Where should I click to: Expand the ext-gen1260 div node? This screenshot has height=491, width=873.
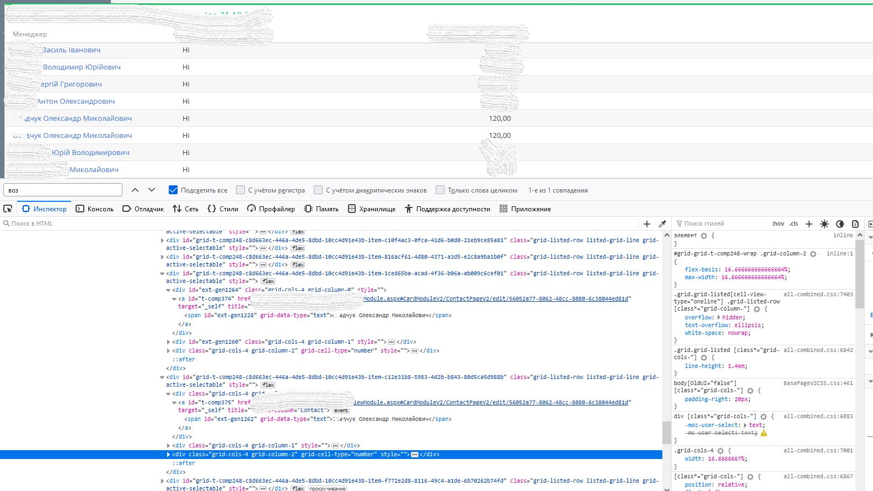pos(168,342)
